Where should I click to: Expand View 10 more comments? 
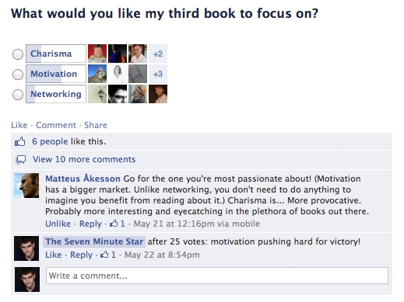click(x=84, y=159)
